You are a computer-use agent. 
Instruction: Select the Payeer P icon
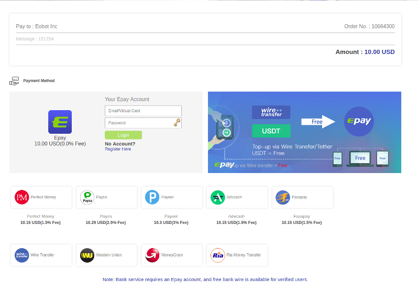[152, 197]
